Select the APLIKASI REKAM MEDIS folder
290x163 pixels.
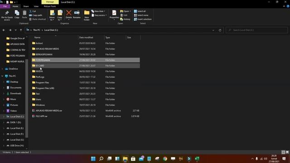point(86,49)
